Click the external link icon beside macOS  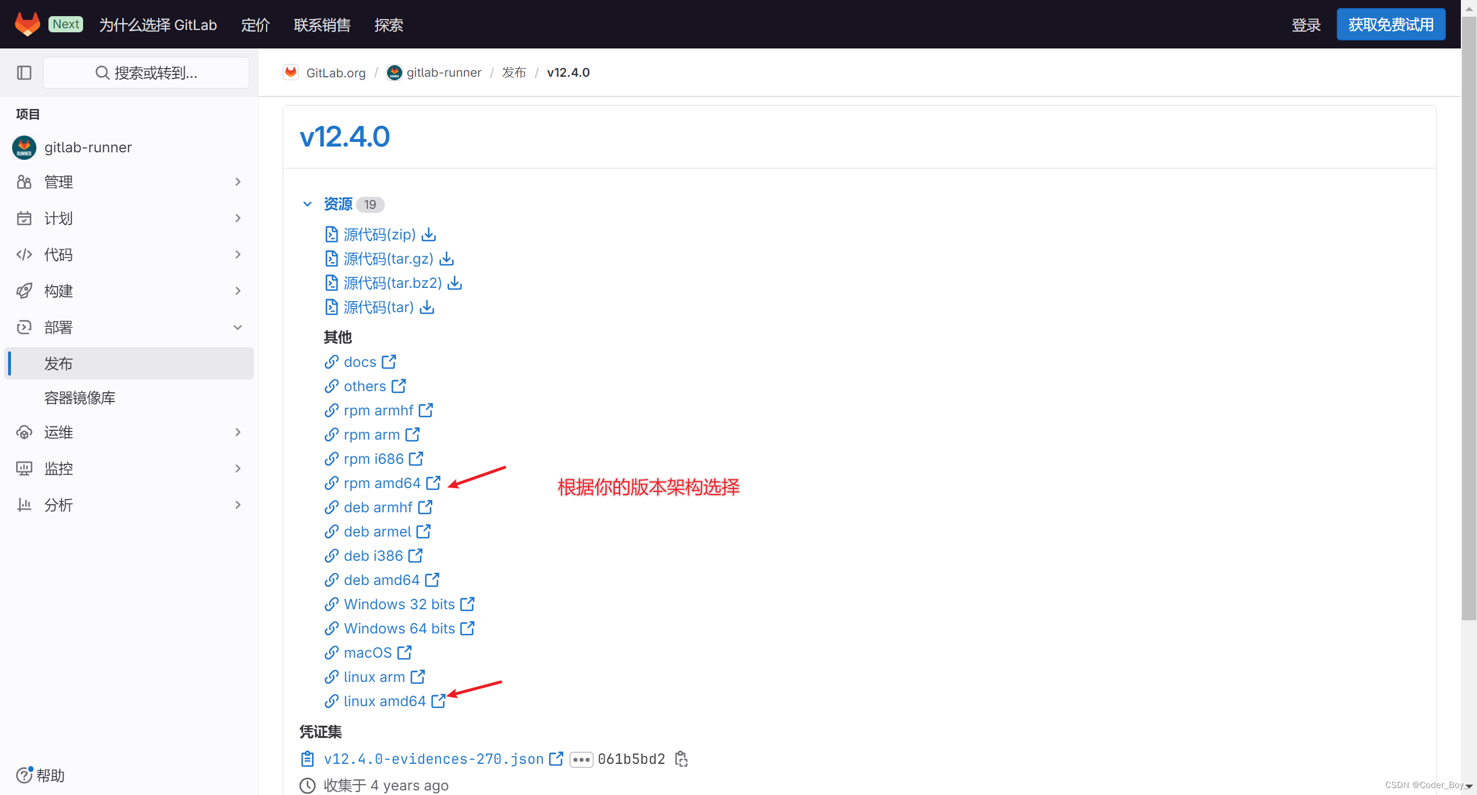click(x=404, y=652)
